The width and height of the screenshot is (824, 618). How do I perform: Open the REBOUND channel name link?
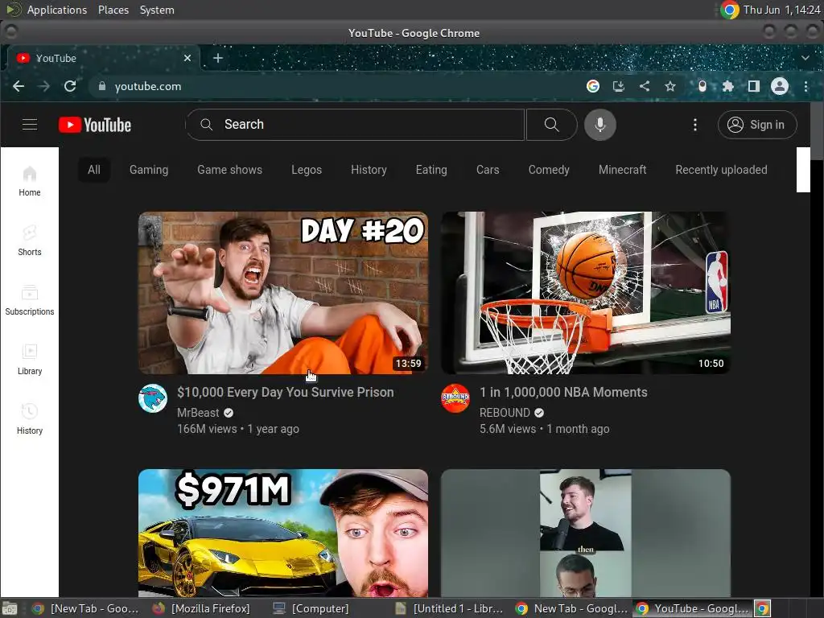pyautogui.click(x=505, y=413)
